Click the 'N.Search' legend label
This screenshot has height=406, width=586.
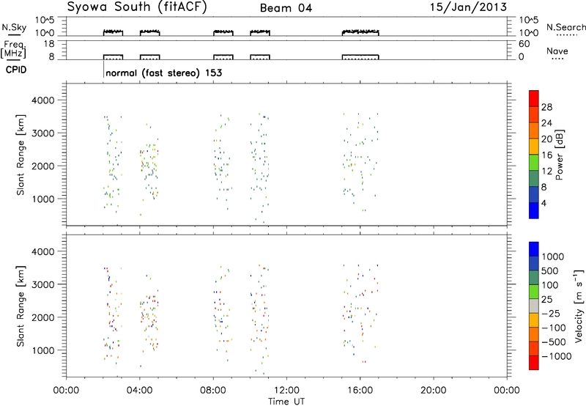(565, 27)
